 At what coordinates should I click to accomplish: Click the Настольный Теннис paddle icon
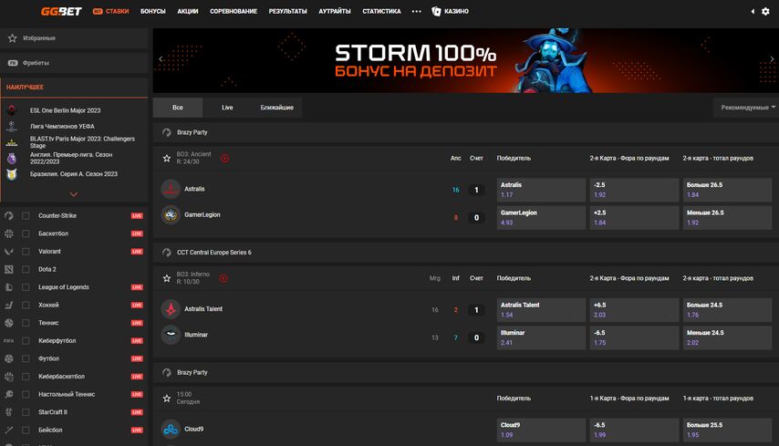9,394
